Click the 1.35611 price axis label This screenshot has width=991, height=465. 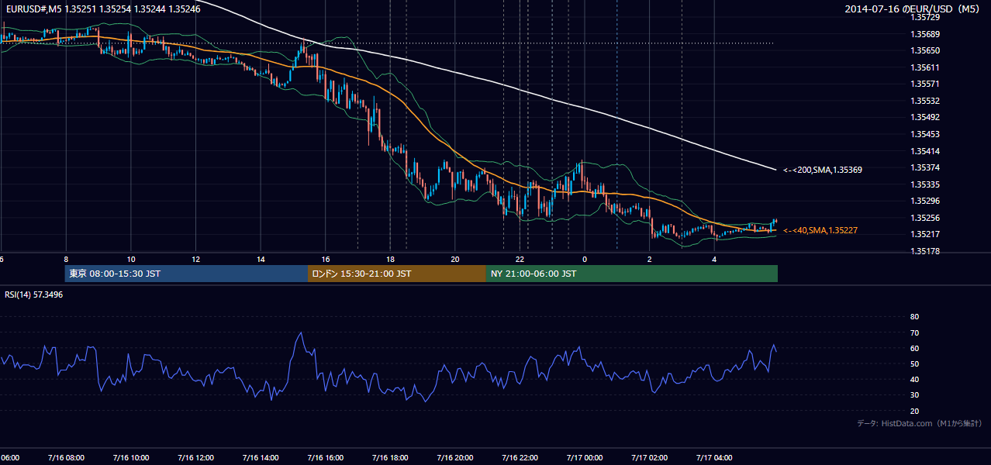pyautogui.click(x=925, y=67)
